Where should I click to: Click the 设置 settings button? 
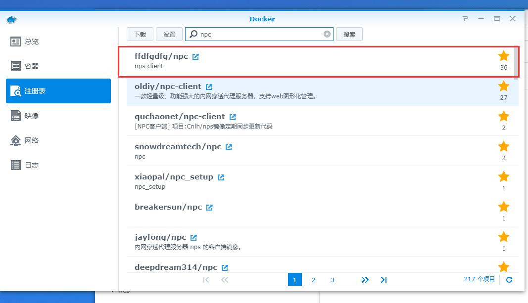(x=169, y=34)
